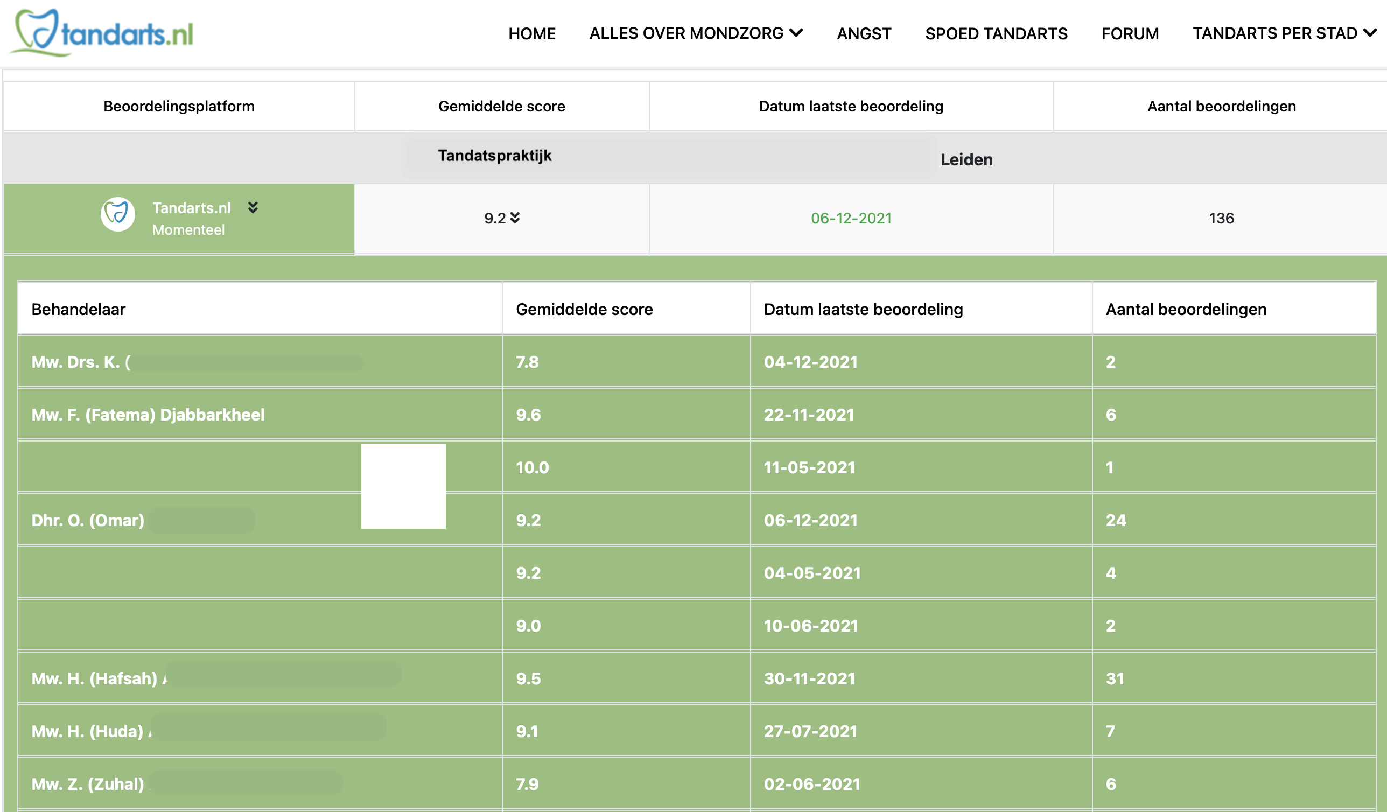Click inner table Datum laatste beoordeling header
This screenshot has height=812, width=1387.
pyautogui.click(x=863, y=309)
